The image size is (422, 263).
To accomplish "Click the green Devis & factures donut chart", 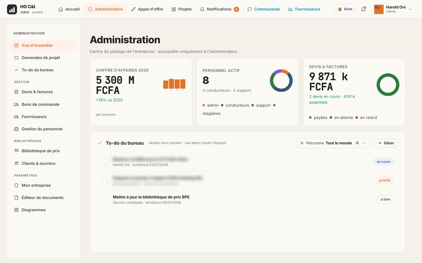I will point(388,85).
